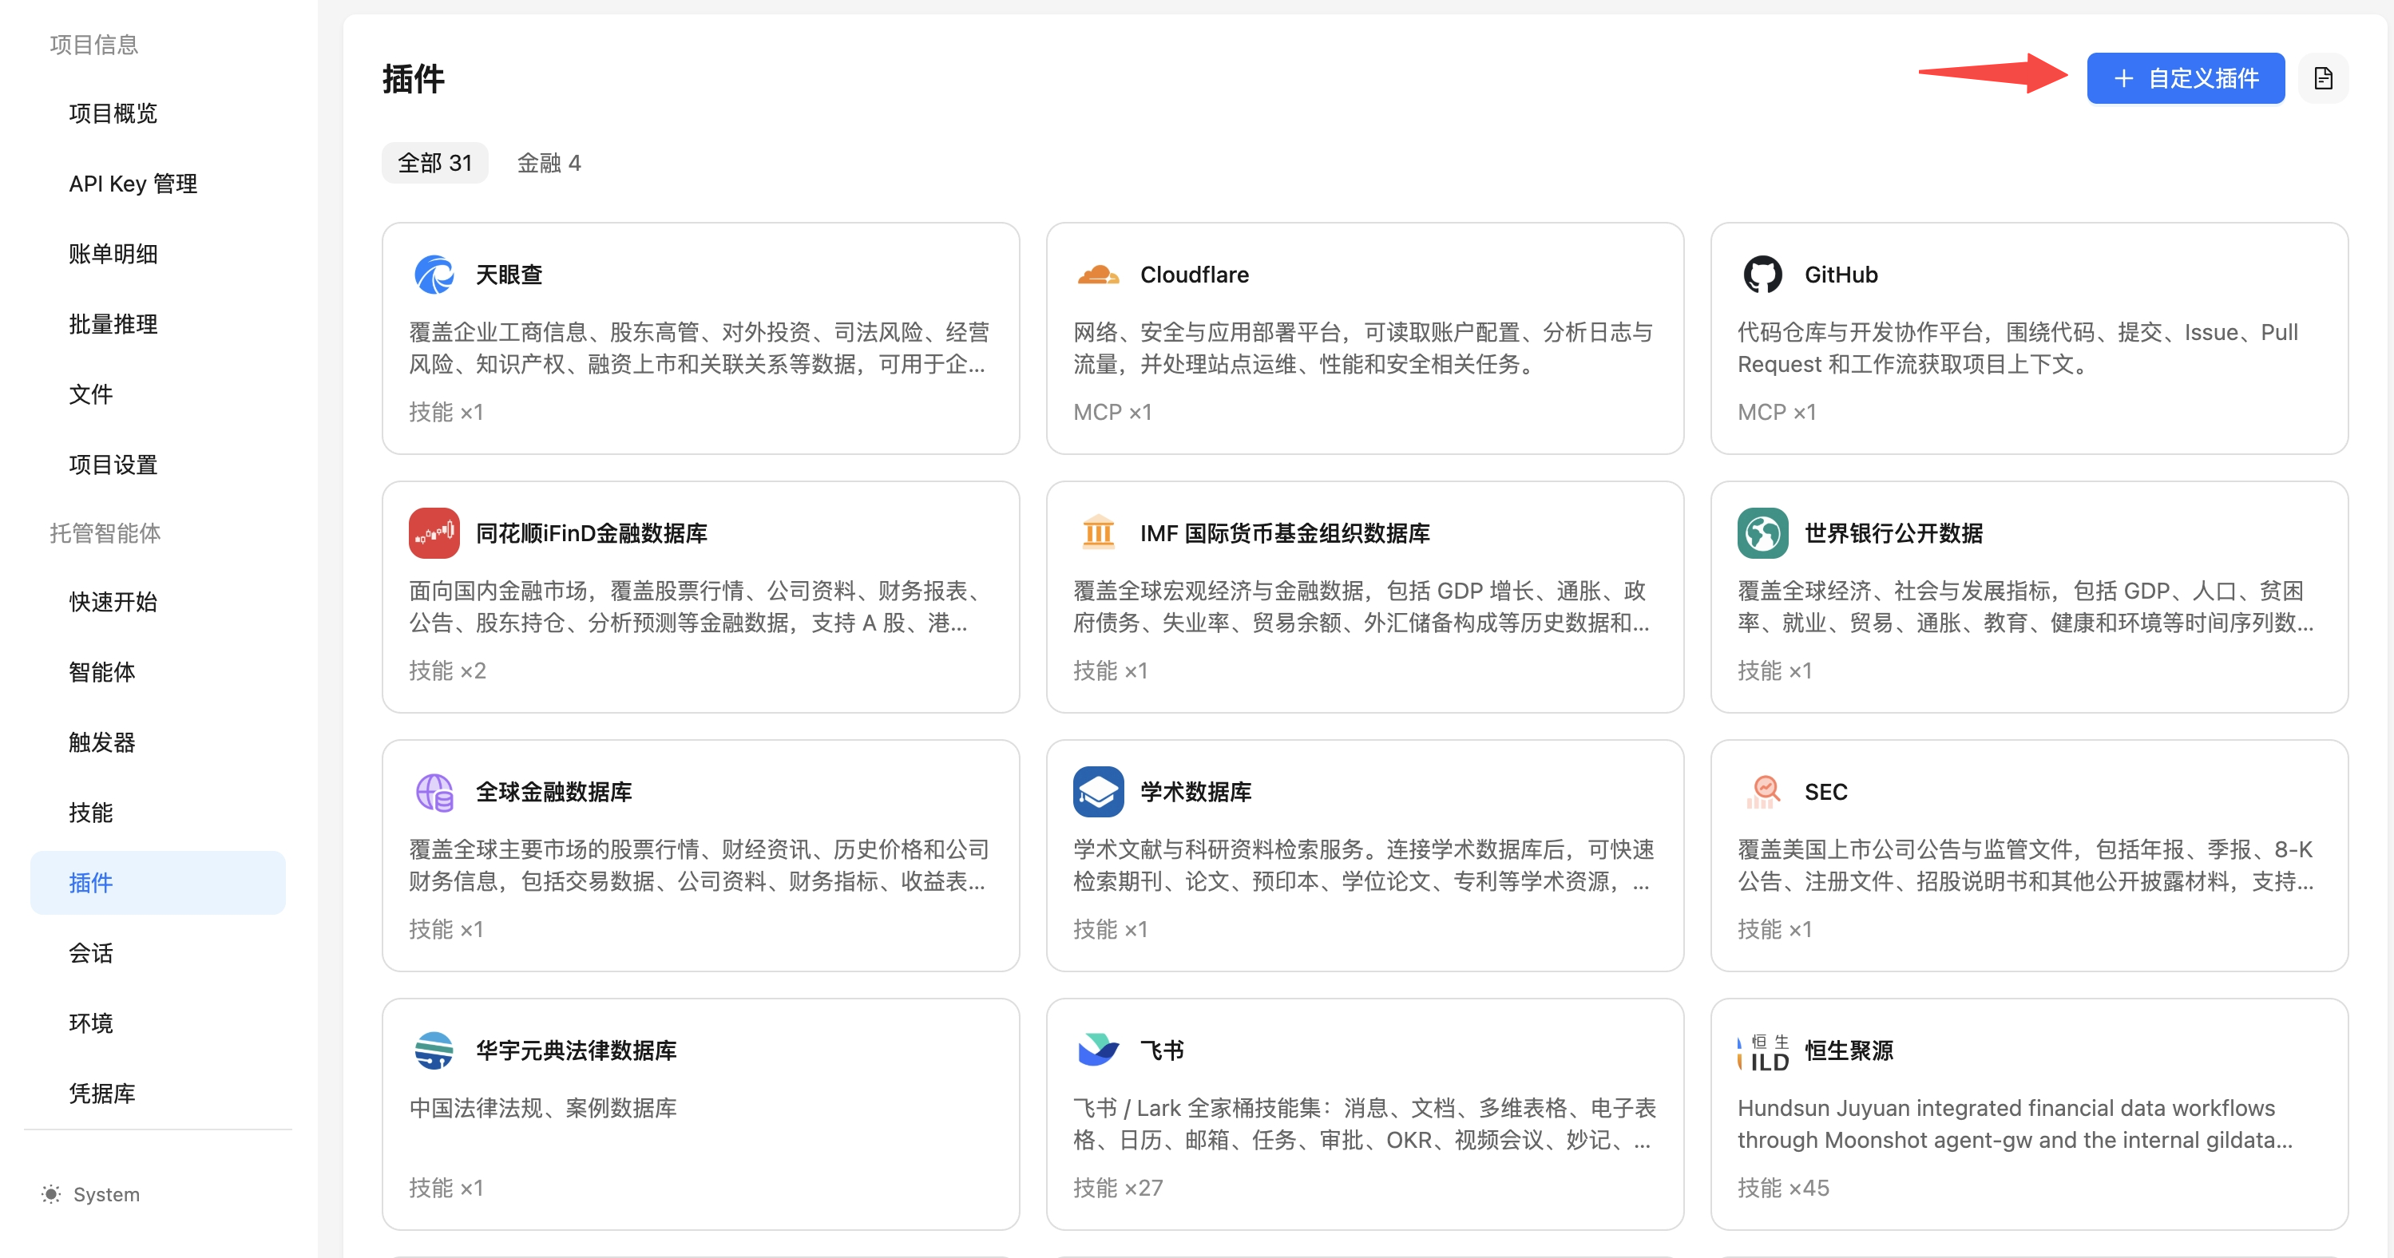Screen dimensions: 2394x1258
Task: Open the GitHub plugin title
Action: 1841,275
